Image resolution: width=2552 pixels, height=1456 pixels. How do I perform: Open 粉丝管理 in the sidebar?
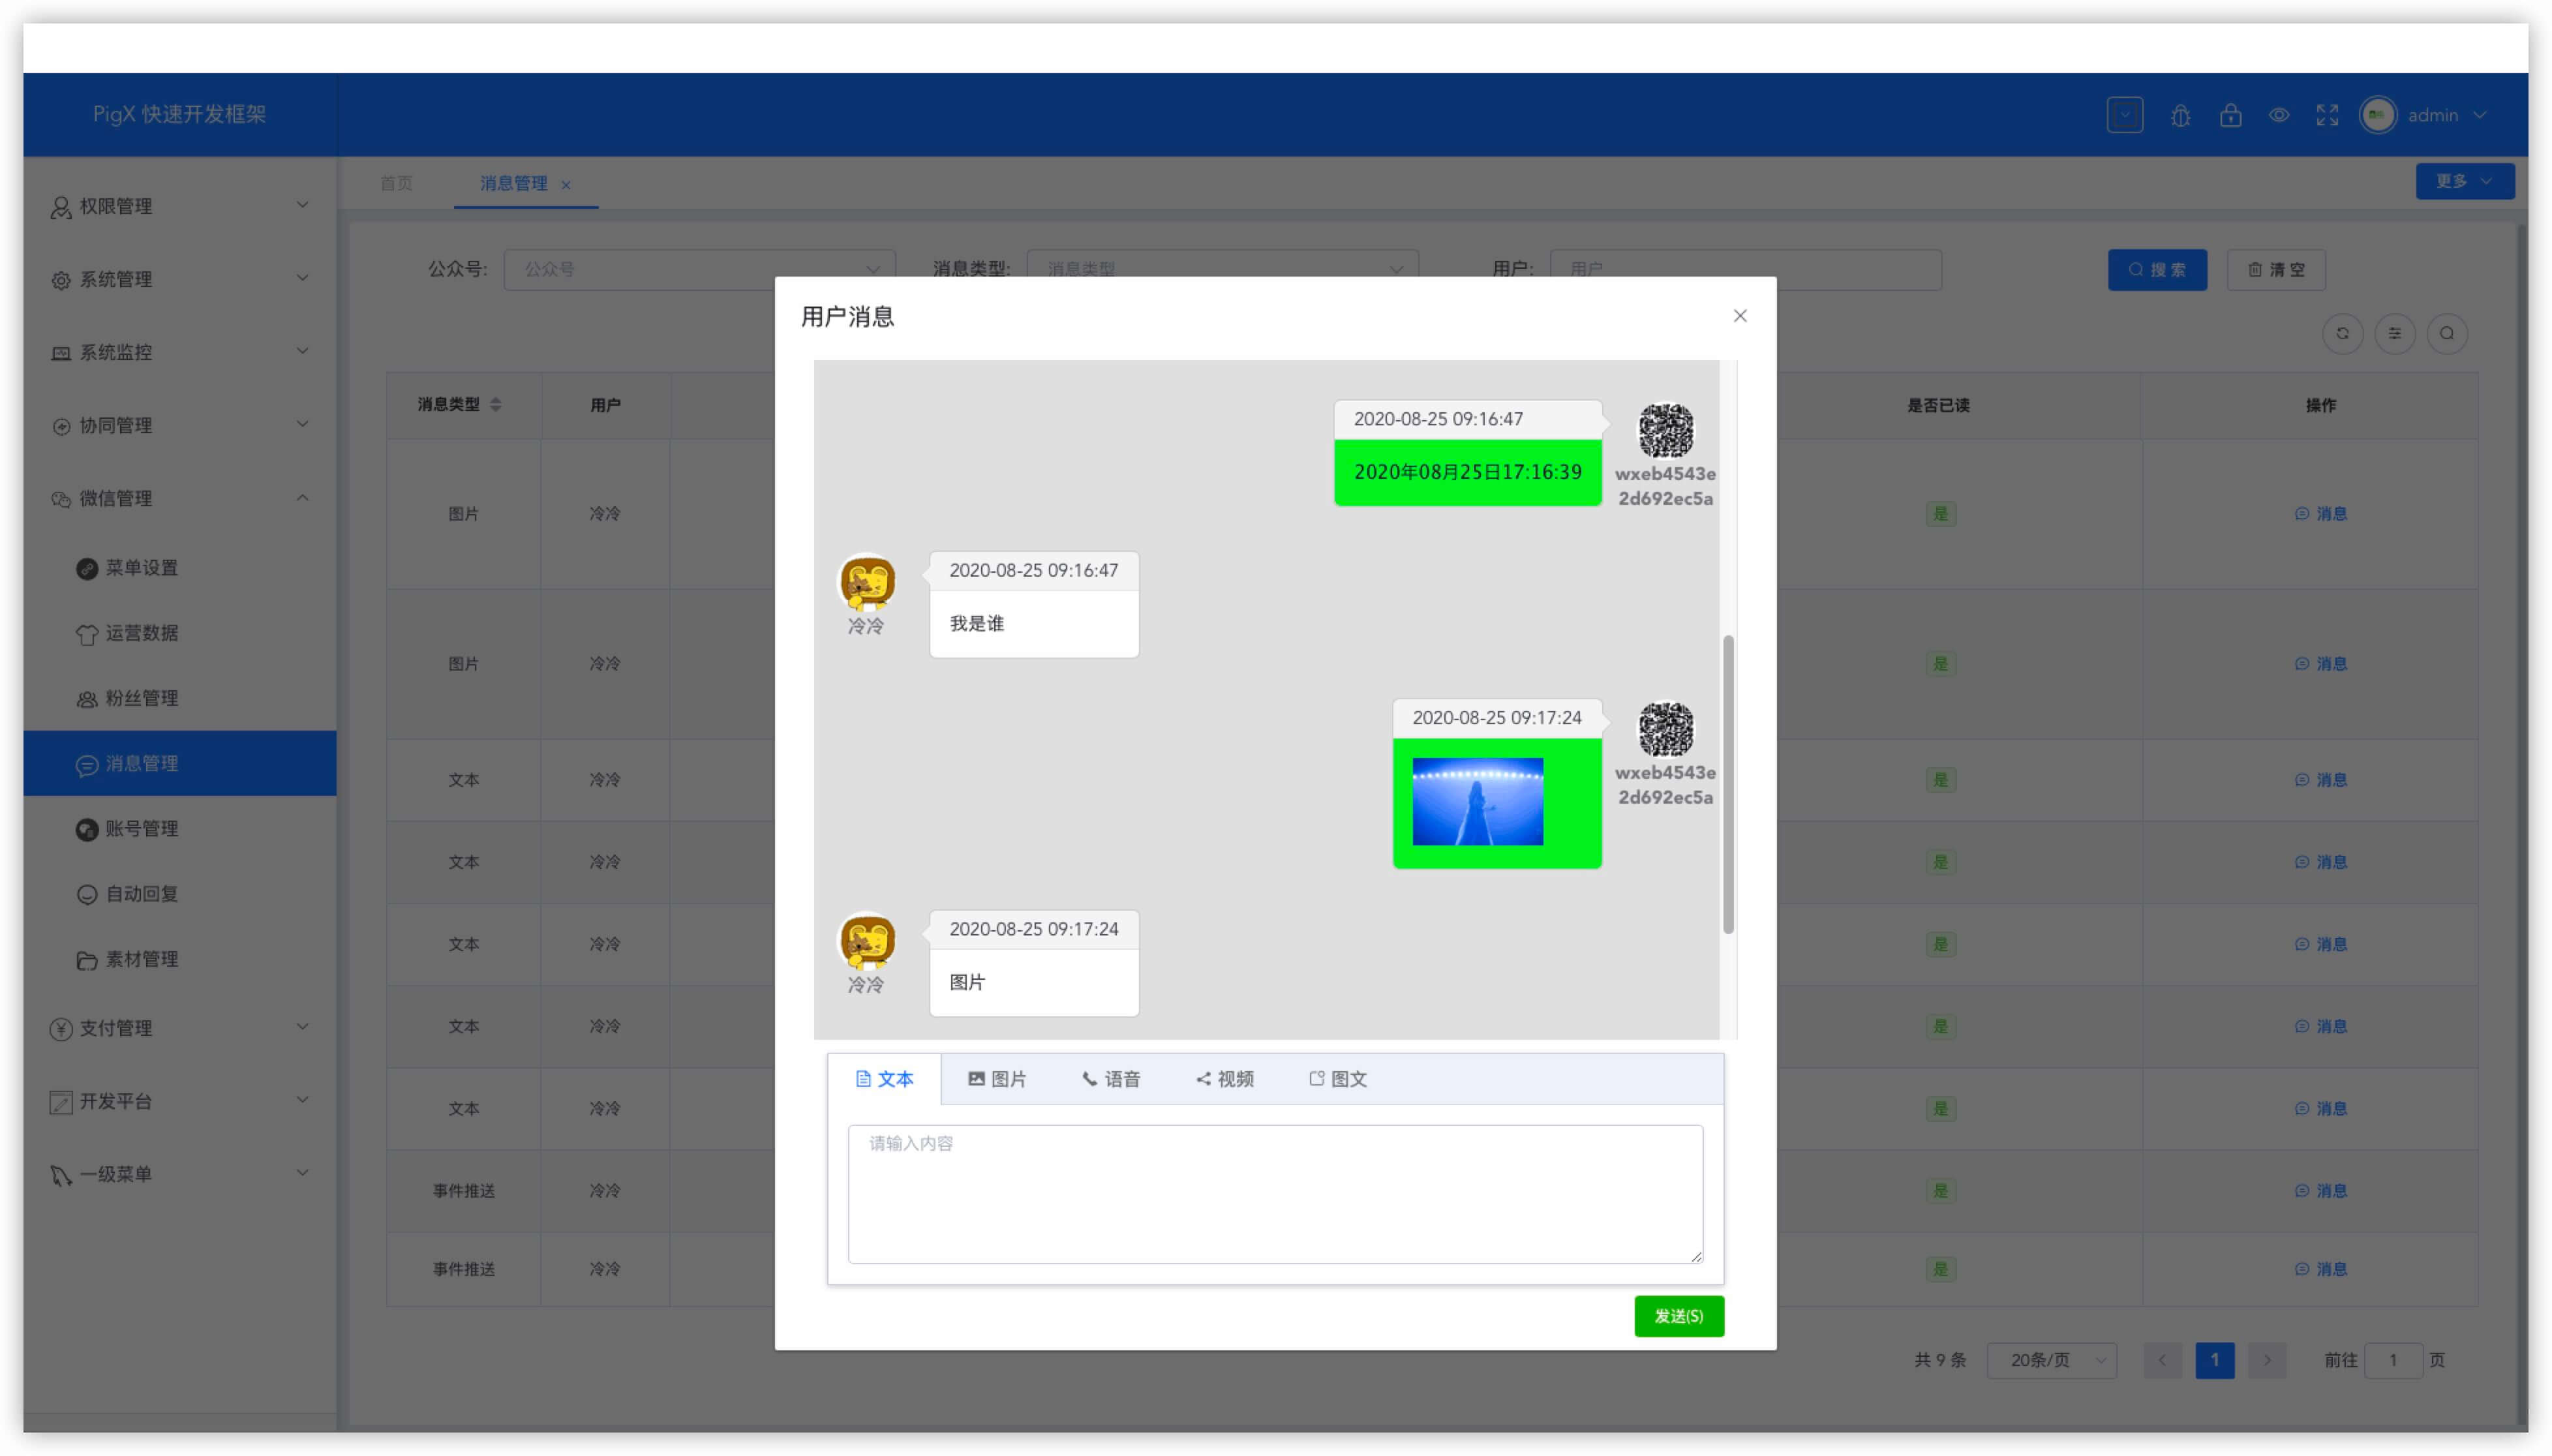(141, 698)
